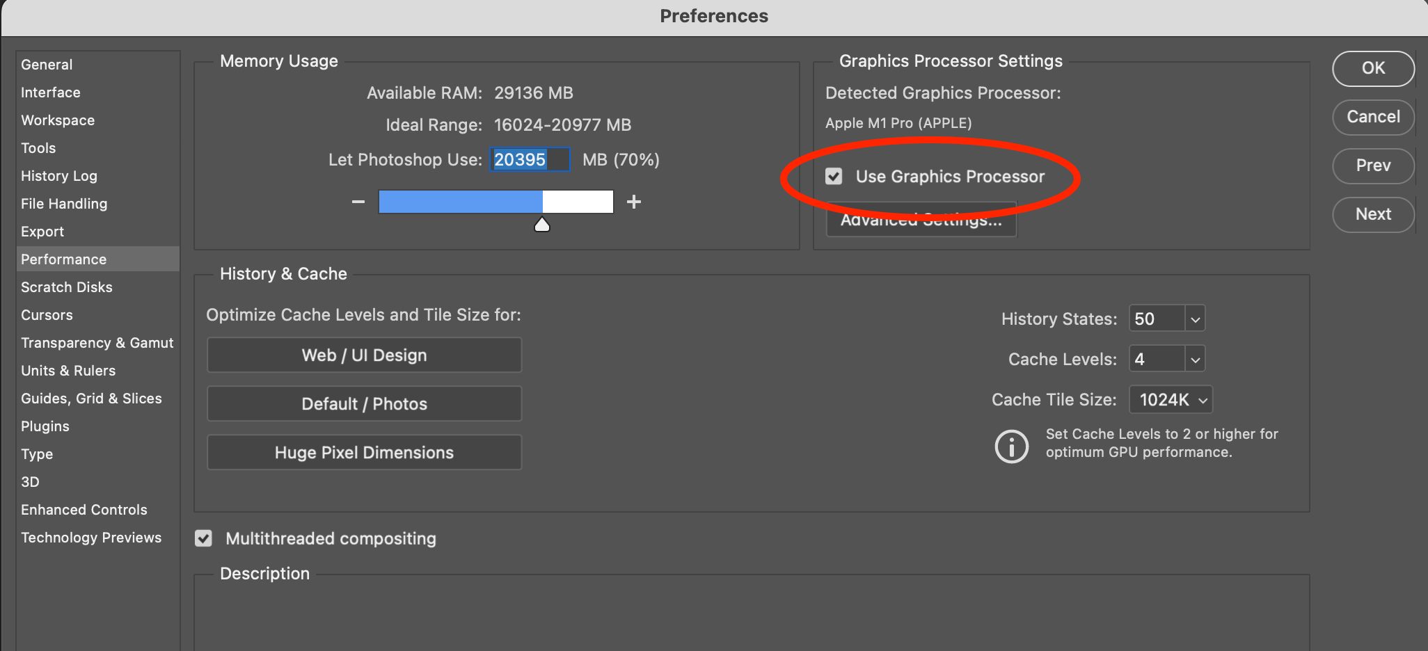The height and width of the screenshot is (651, 1428).
Task: Click the info icon near cache hint
Action: tap(1011, 446)
